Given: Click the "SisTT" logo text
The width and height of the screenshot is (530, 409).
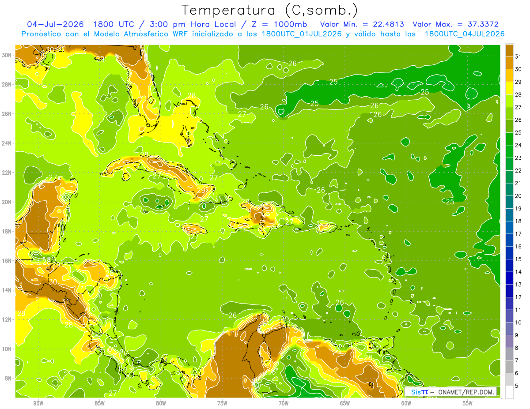Looking at the screenshot, I should pyautogui.click(x=419, y=392).
